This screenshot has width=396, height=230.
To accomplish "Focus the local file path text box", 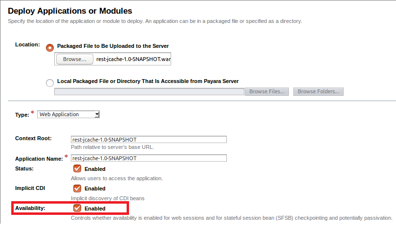I will (x=149, y=91).
